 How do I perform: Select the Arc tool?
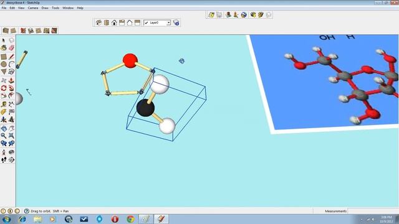click(11, 64)
